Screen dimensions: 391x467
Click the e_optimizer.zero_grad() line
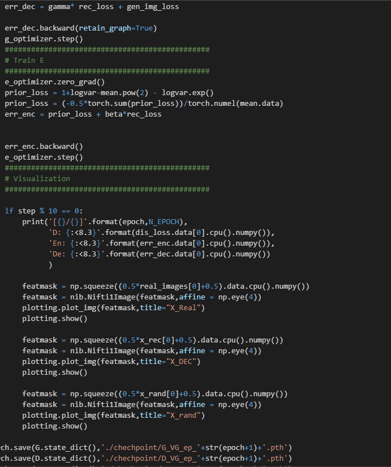[x=50, y=82]
